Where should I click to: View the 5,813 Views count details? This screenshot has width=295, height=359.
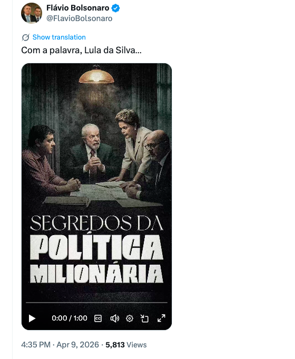126,345
